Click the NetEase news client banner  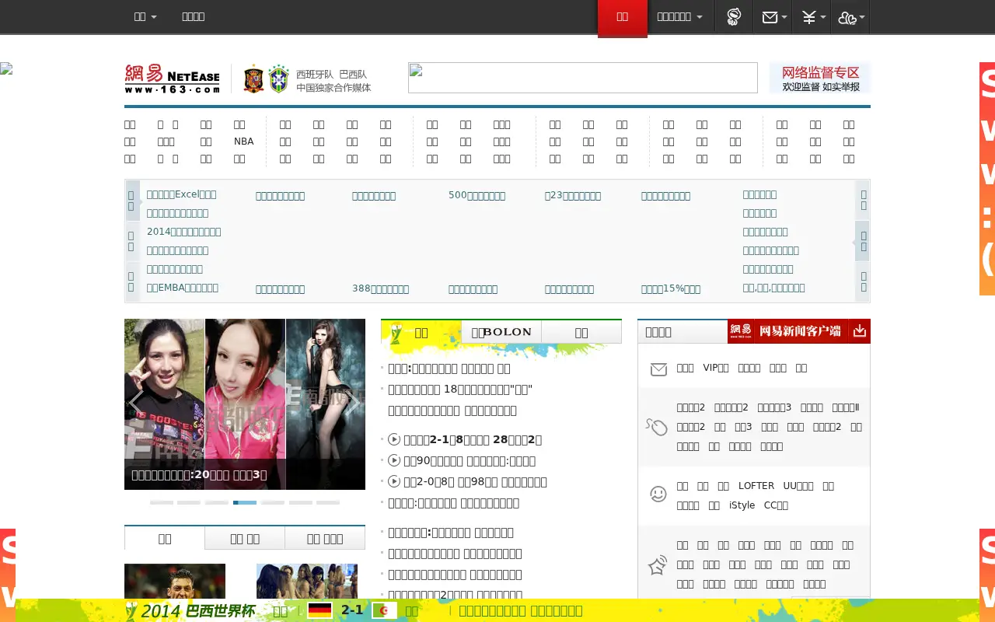click(800, 331)
